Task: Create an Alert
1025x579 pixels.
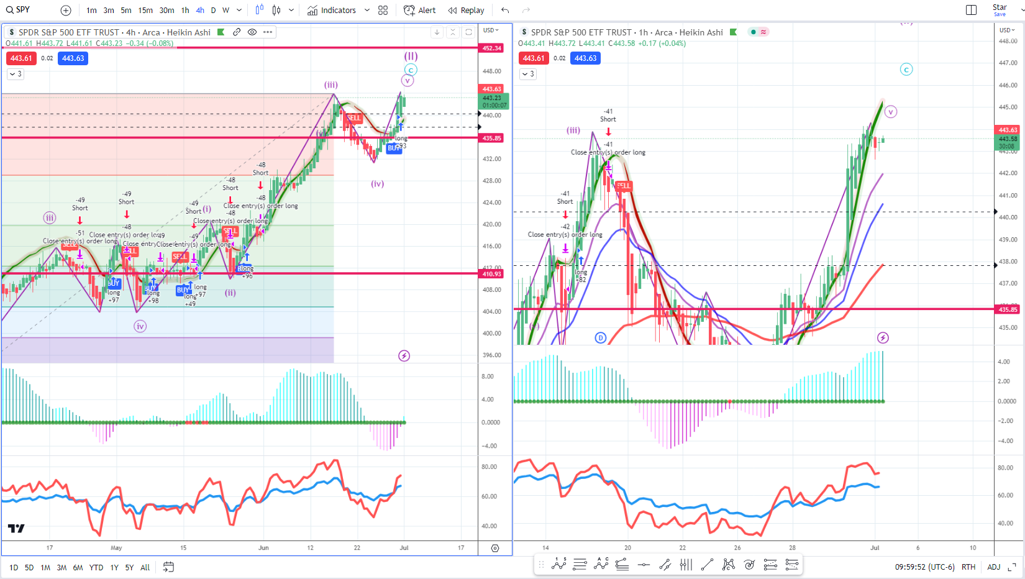Action: point(420,10)
